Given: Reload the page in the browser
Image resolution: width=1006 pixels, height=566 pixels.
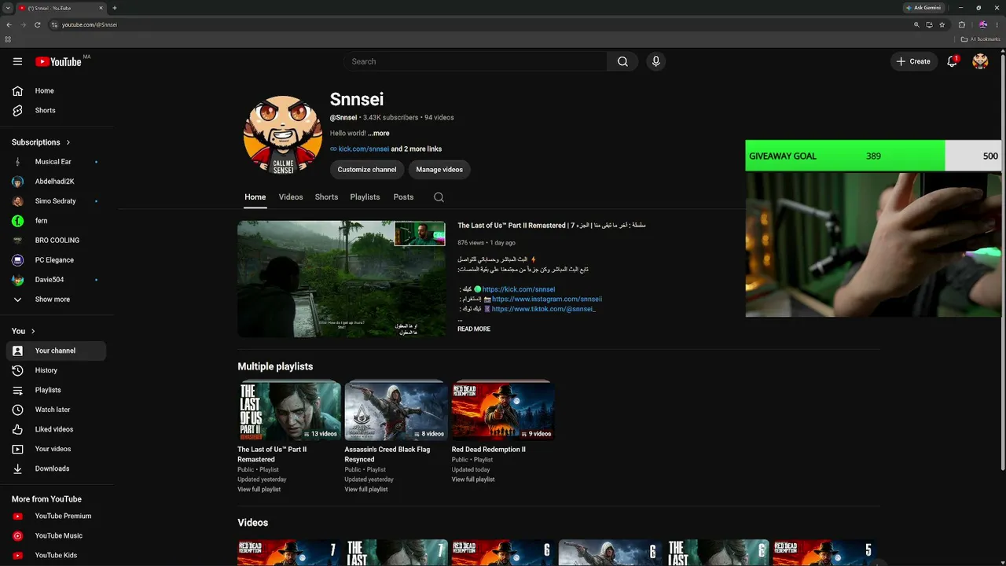Looking at the screenshot, I should (37, 24).
